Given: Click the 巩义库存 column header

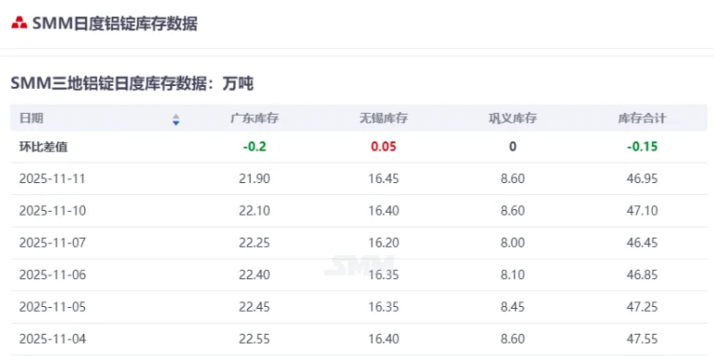Looking at the screenshot, I should point(512,118).
